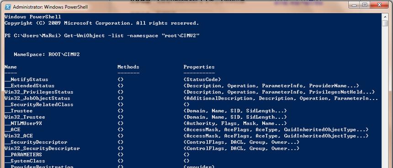Image resolution: width=393 pixels, height=168 pixels.
Task: Close the Windows PowerShell window
Action: coord(380,5)
